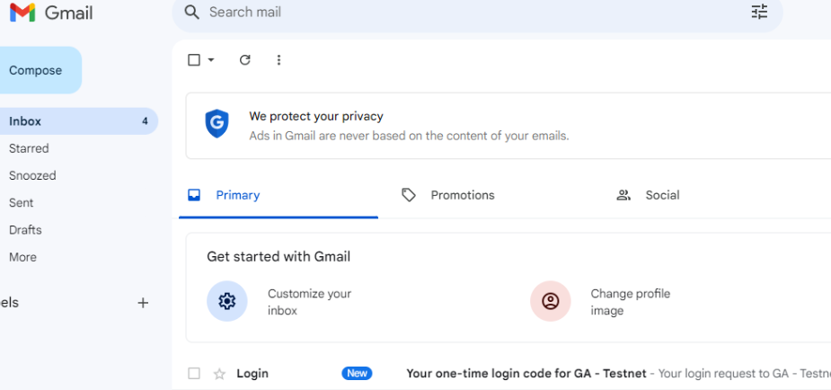Click the Gmail logo icon

point(22,13)
